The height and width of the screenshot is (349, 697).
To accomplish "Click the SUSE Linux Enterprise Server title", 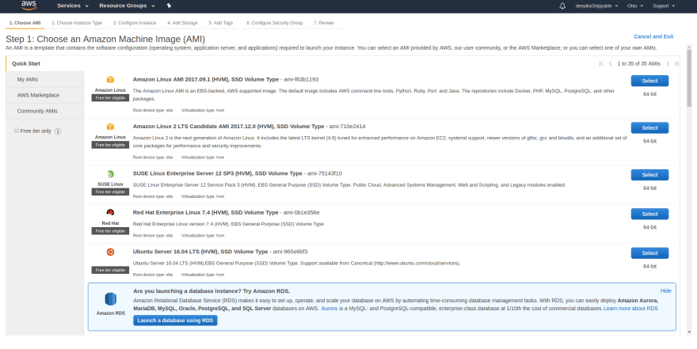I will click(x=217, y=173).
